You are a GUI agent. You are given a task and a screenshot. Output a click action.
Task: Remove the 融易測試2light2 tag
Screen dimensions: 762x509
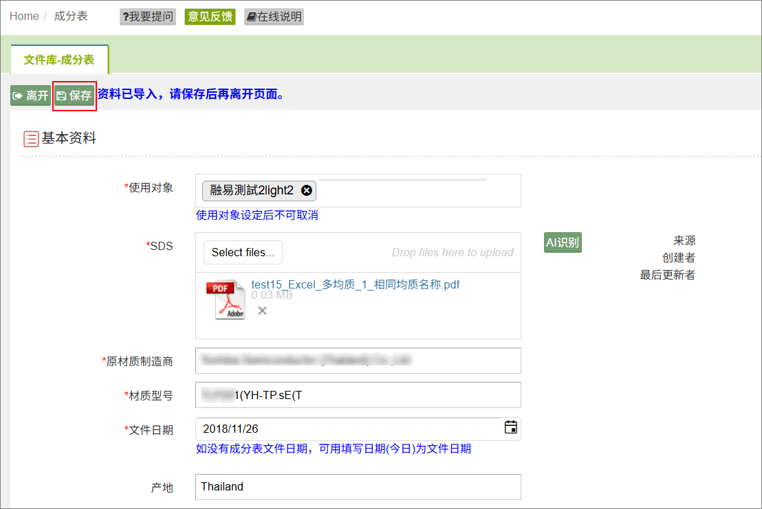pos(306,190)
